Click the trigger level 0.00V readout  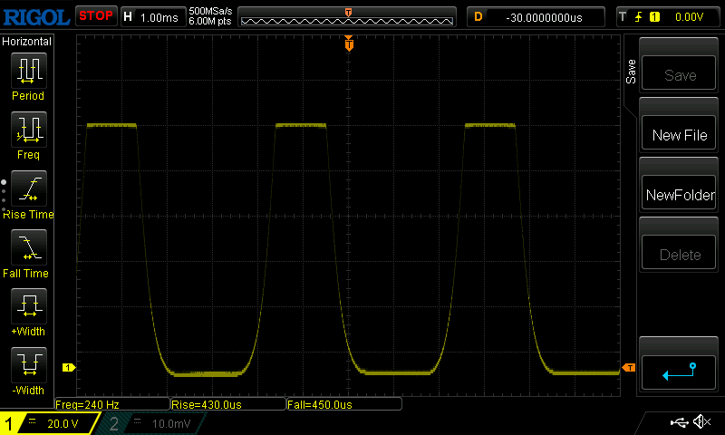tap(689, 17)
